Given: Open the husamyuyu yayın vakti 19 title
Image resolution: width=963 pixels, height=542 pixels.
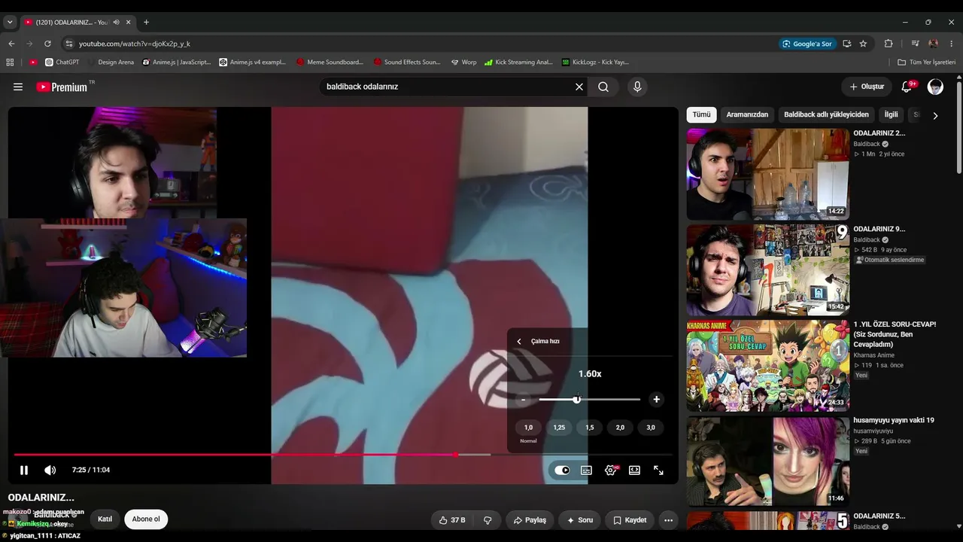Looking at the screenshot, I should point(894,420).
